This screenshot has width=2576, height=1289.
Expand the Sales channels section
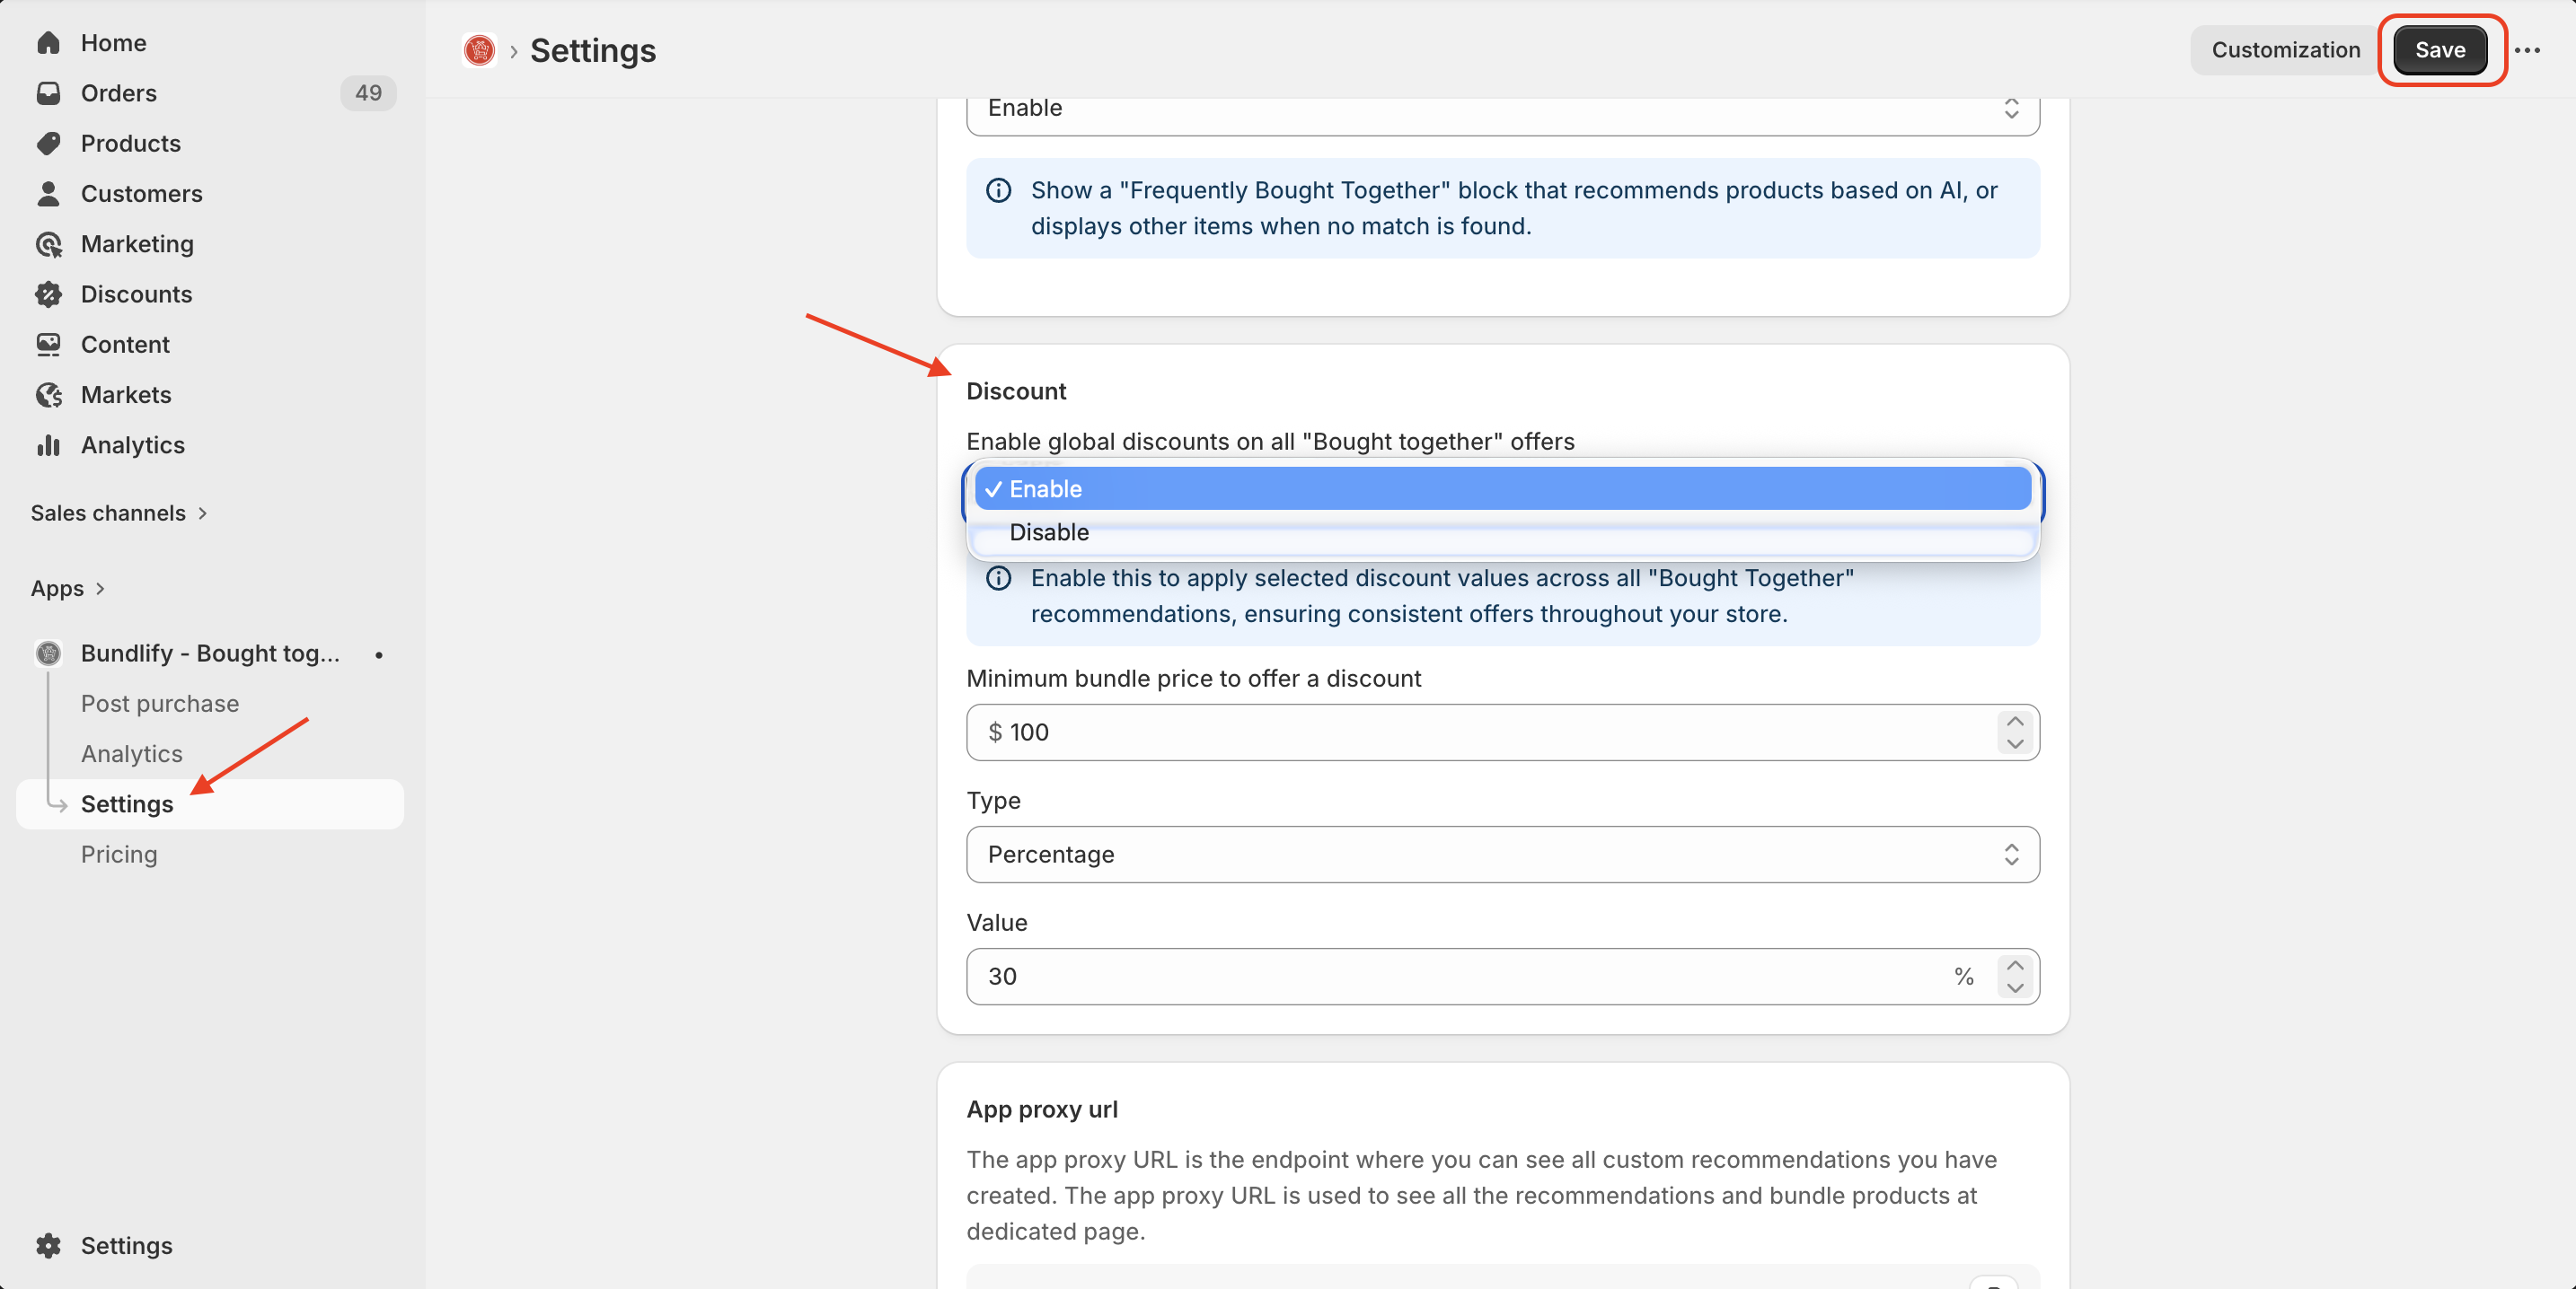click(119, 513)
